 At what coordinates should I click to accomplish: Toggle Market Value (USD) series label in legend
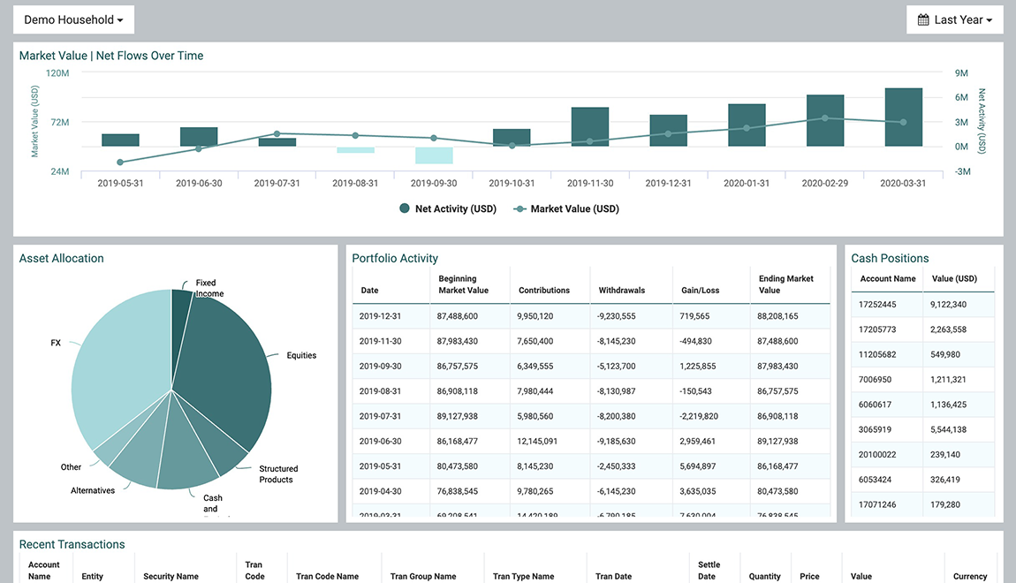pyautogui.click(x=574, y=209)
